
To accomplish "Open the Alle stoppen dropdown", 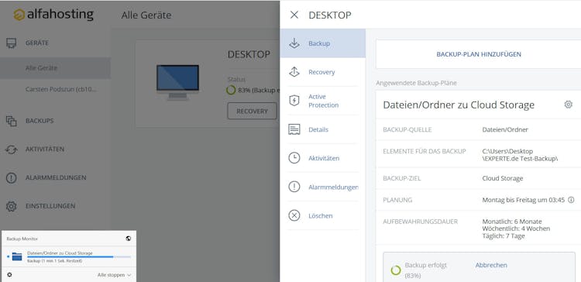I will (114, 275).
